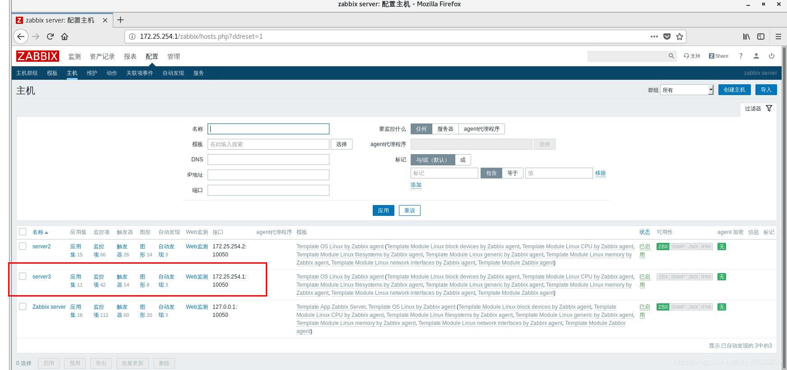Click the Remove tag link
Screen dimensions: 787x370
(600, 173)
